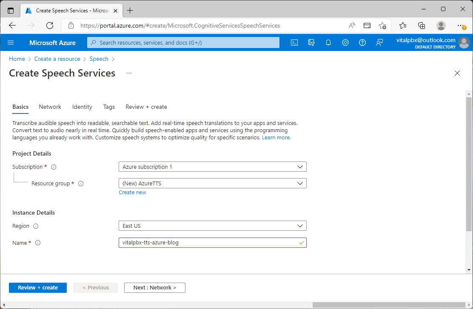The height and width of the screenshot is (309, 473).
Task: Open the Learn more link
Action: coord(276,137)
